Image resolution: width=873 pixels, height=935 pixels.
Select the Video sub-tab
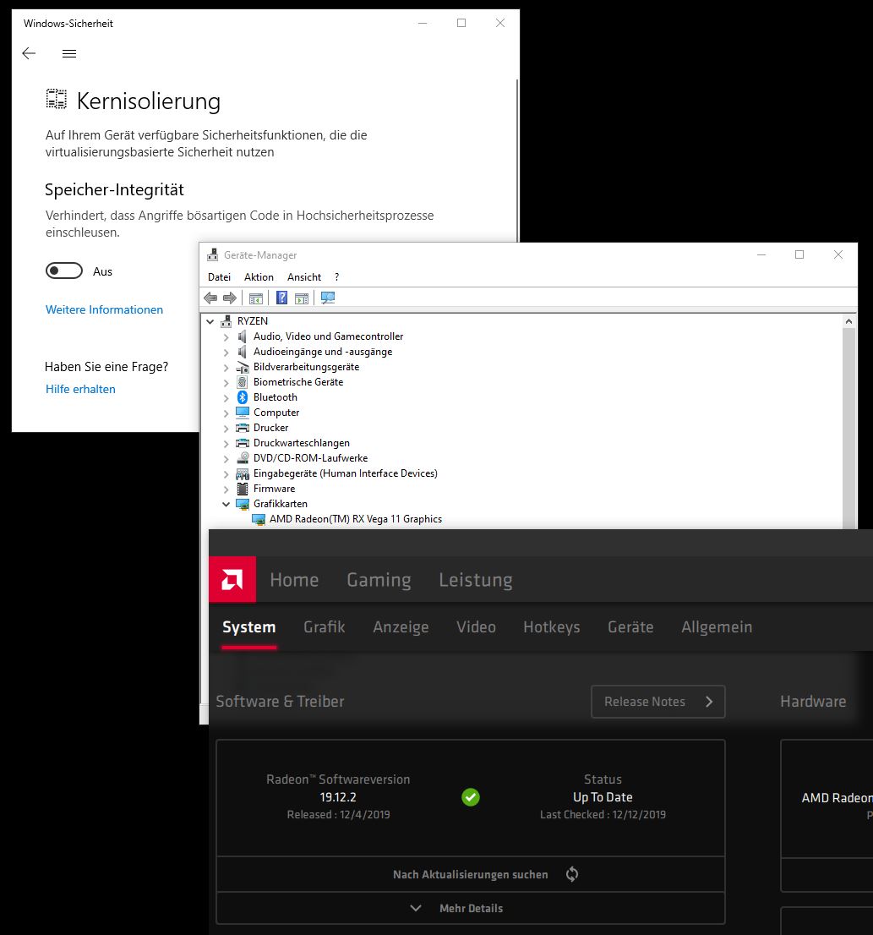[x=476, y=626]
